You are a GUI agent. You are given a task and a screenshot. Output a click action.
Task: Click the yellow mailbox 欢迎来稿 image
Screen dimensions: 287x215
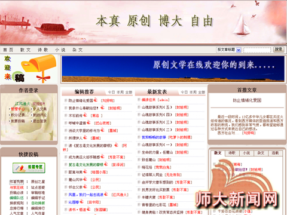29,69
